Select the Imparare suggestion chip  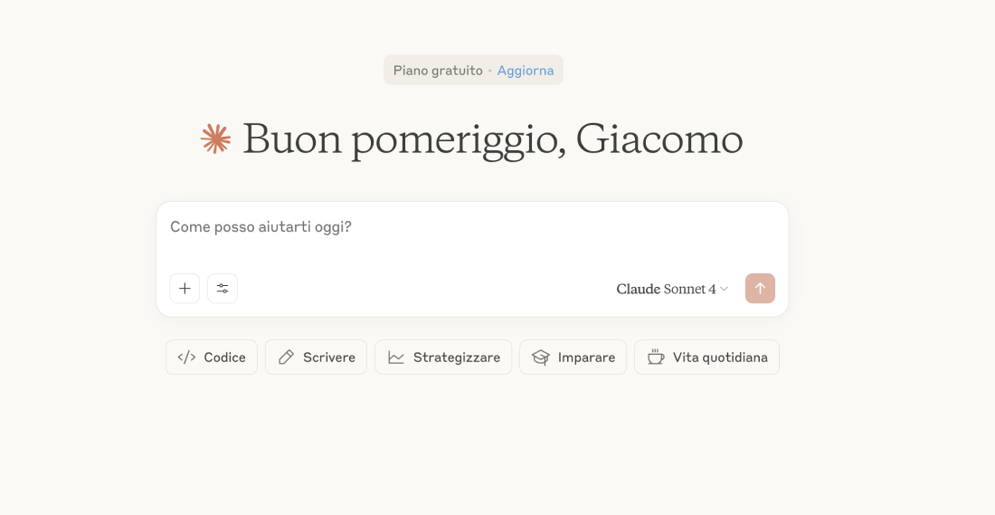[573, 358]
